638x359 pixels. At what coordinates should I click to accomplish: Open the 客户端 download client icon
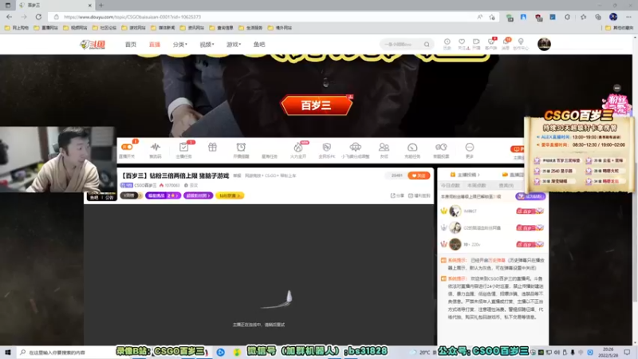491,42
